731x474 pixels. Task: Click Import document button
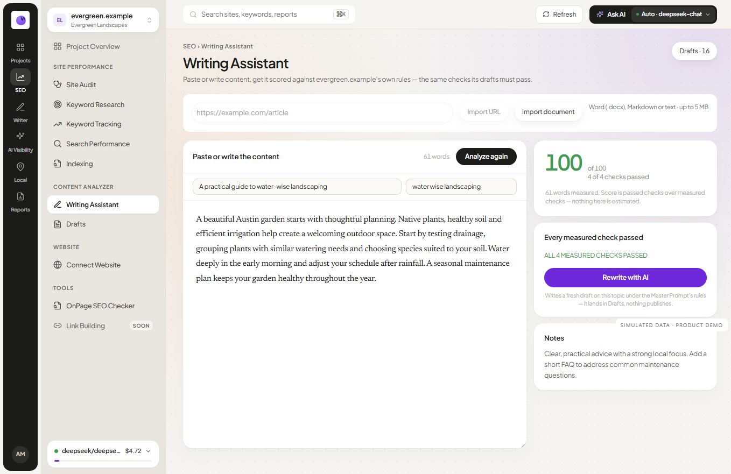548,112
